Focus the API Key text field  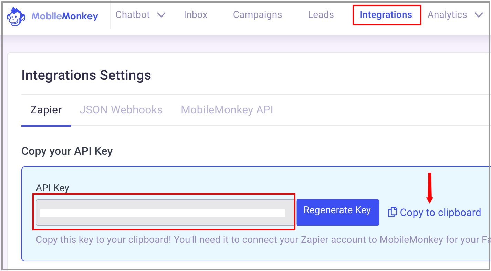[165, 213]
